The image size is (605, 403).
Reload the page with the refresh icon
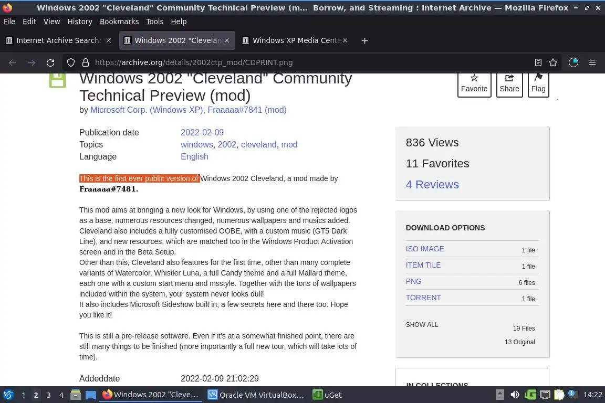50,62
